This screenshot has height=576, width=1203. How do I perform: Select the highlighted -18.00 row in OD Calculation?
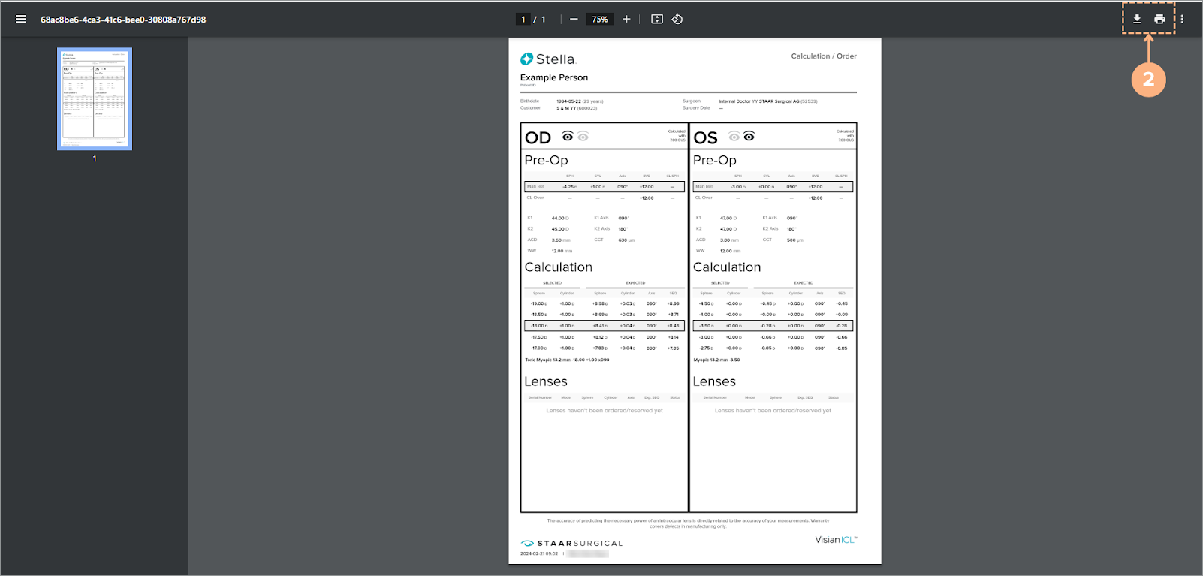pos(605,326)
